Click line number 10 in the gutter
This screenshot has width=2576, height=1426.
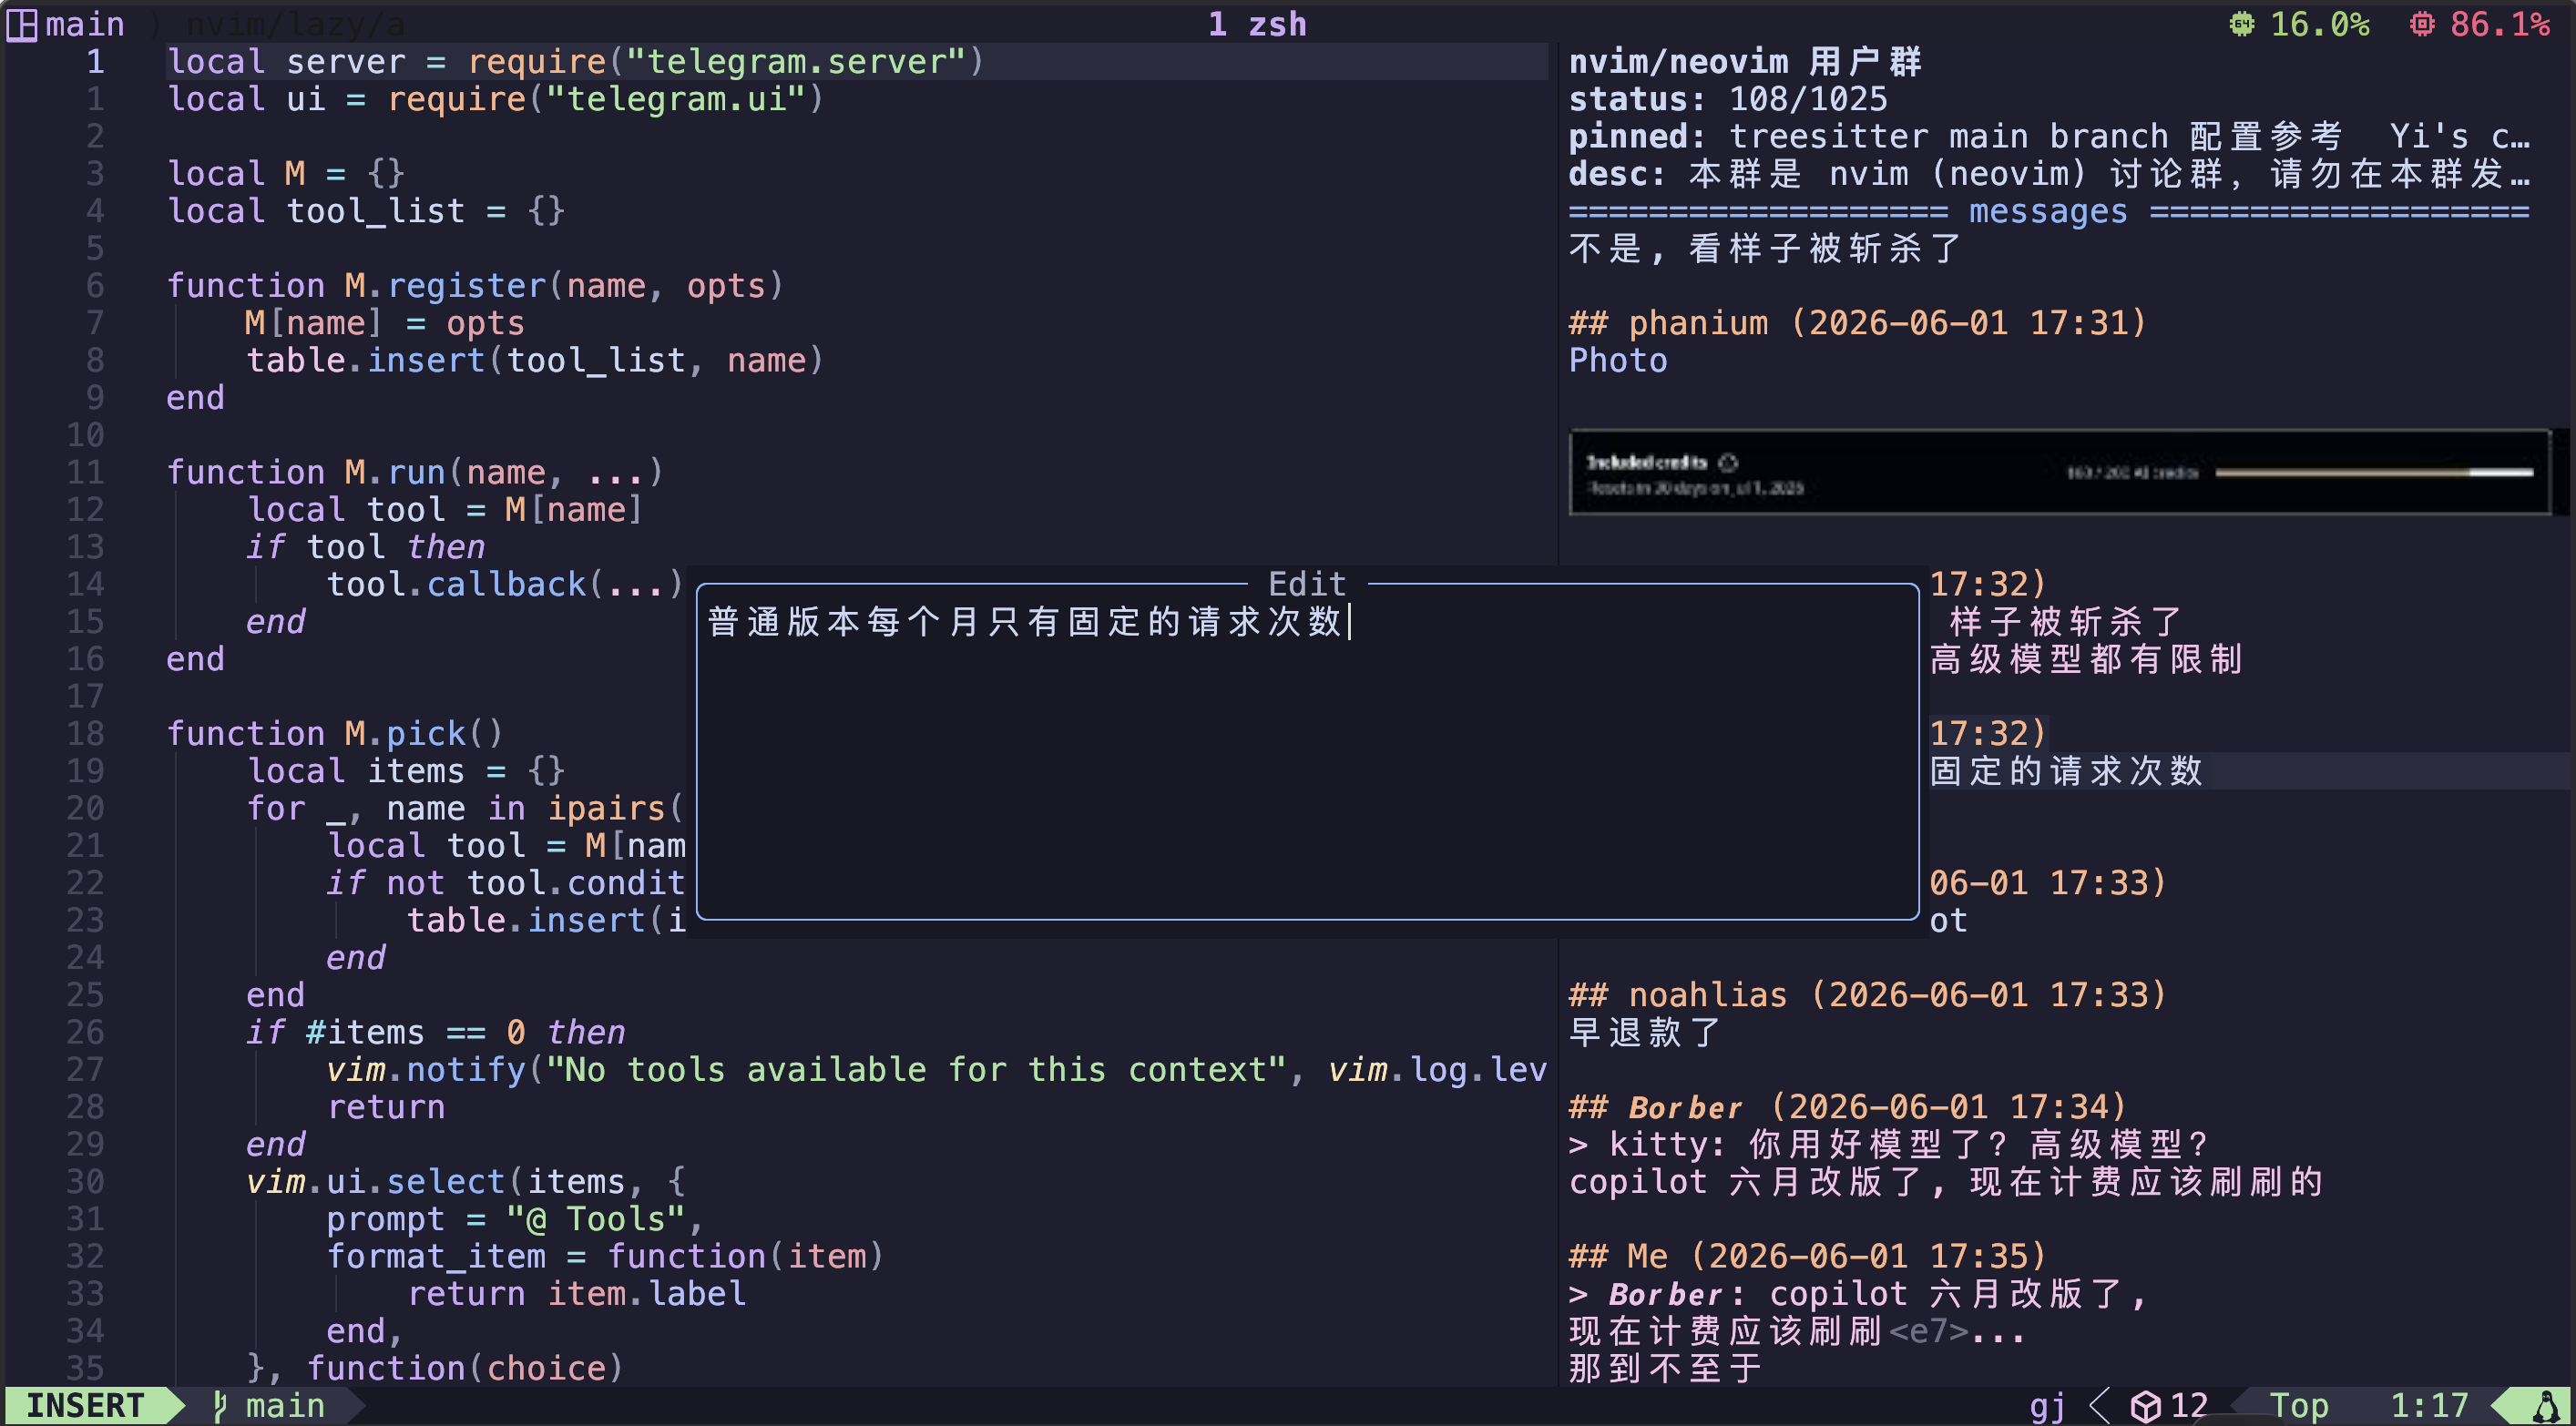click(85, 435)
